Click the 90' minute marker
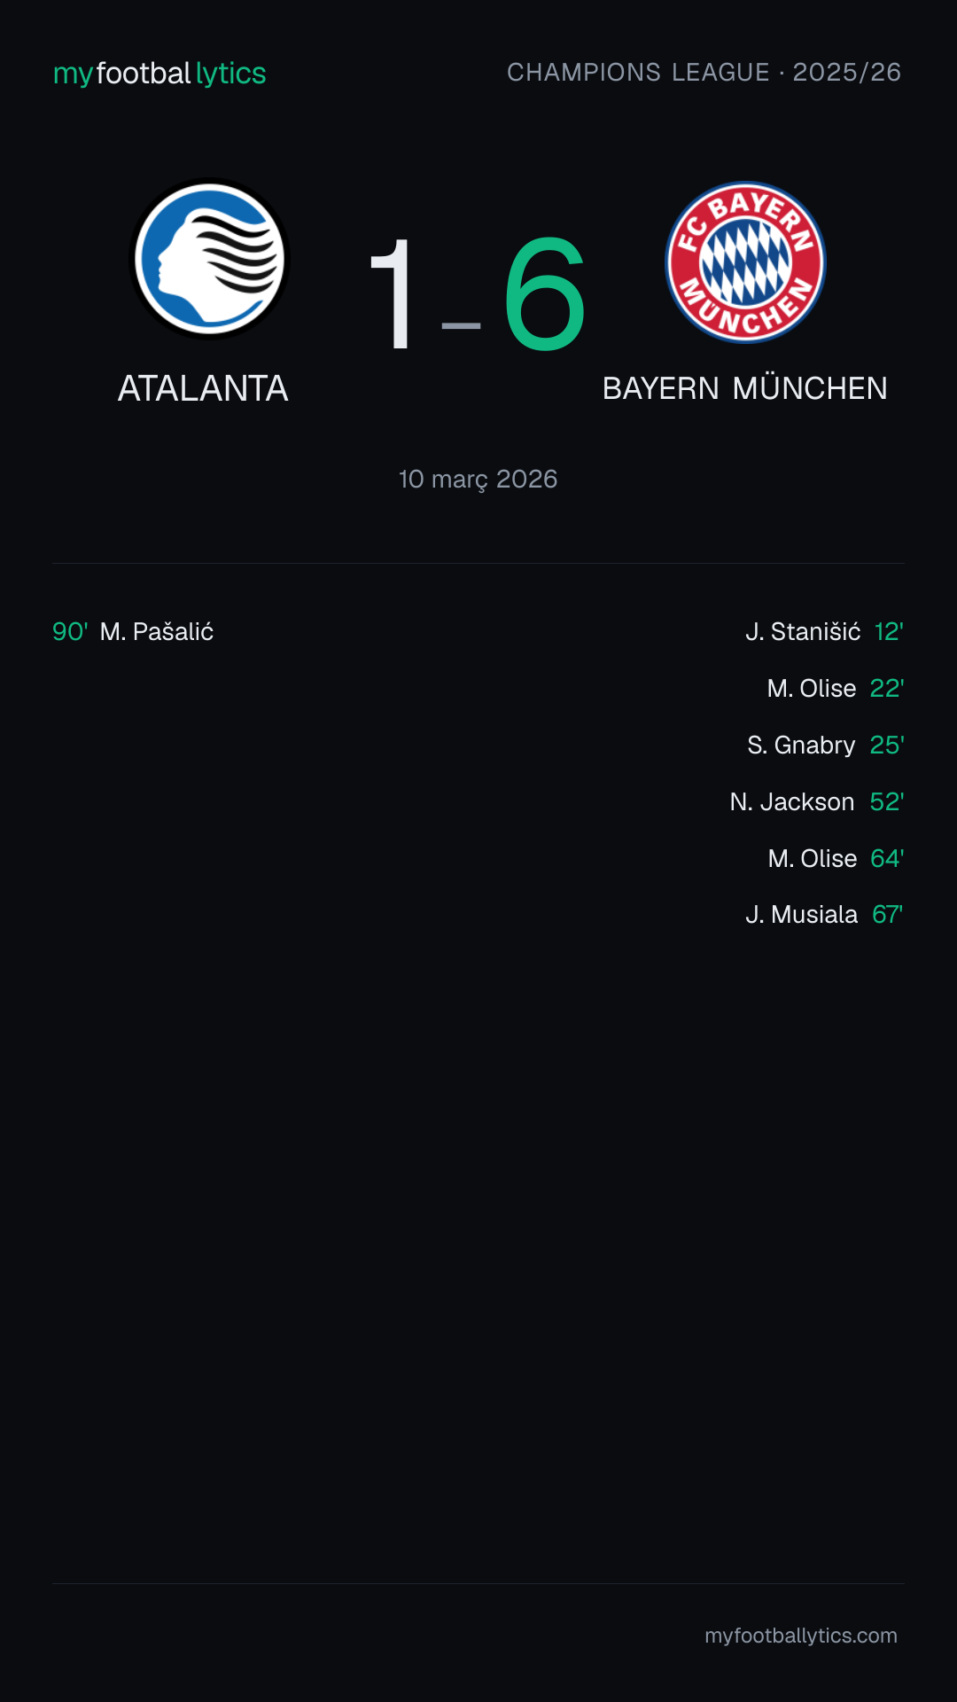 [70, 631]
